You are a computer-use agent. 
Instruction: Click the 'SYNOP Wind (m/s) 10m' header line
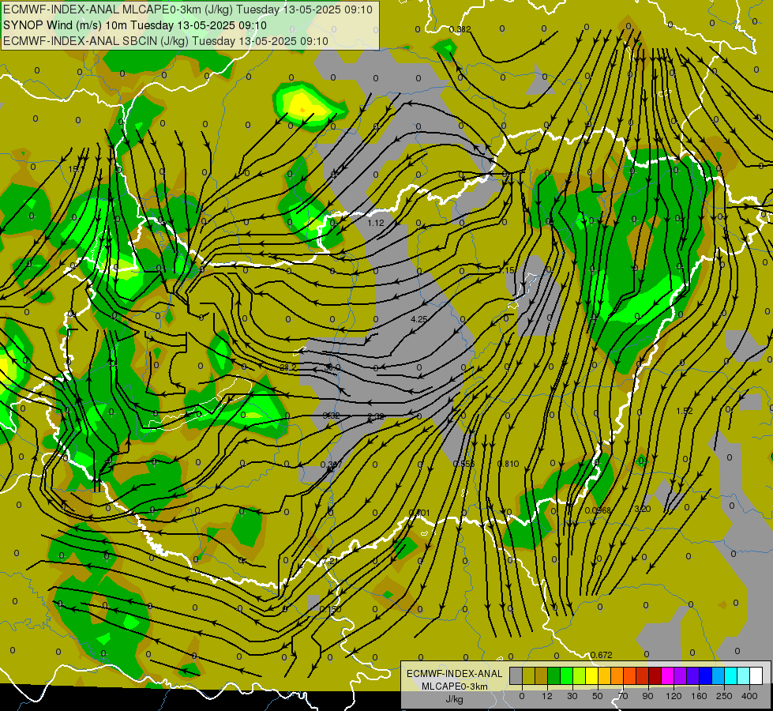click(134, 25)
